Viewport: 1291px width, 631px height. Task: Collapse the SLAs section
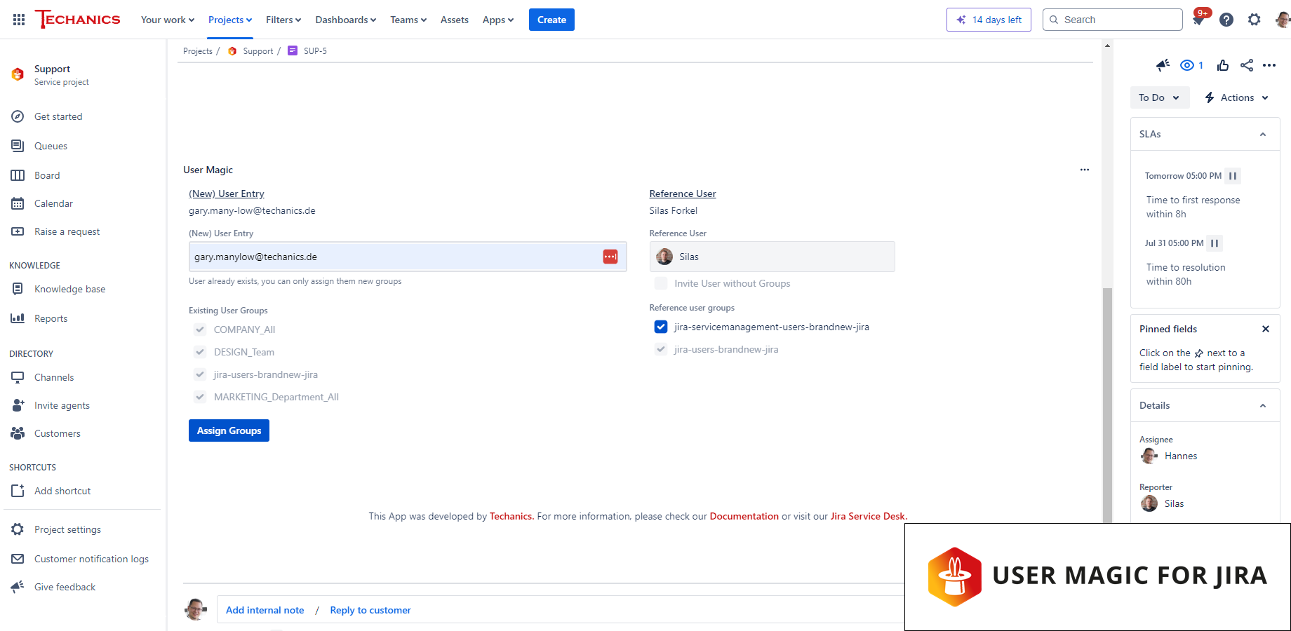tap(1263, 134)
